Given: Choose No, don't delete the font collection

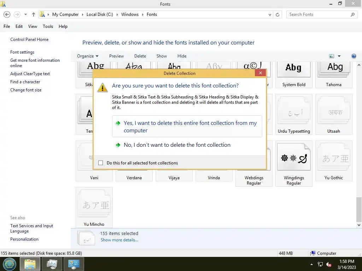Looking at the screenshot, I should (187, 145).
